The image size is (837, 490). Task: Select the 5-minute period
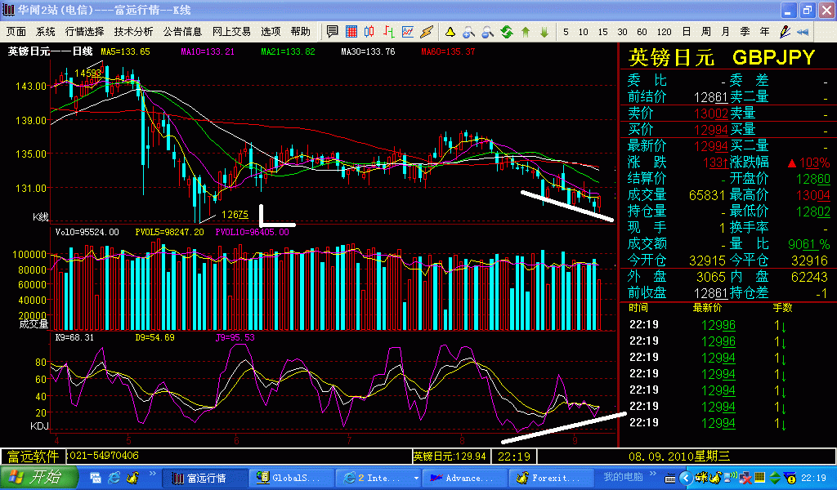point(566,32)
